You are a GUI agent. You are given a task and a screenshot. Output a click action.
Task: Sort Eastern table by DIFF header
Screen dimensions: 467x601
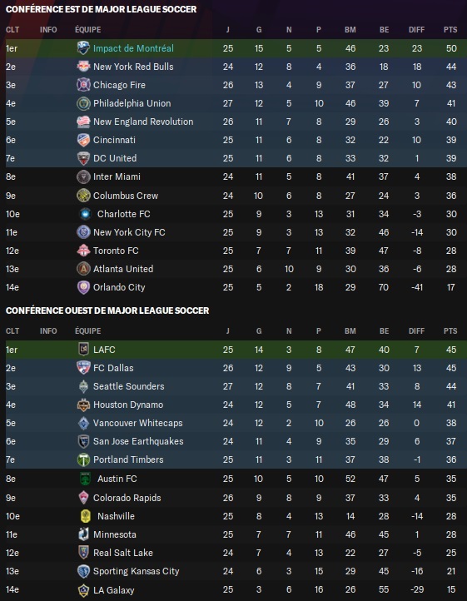click(416, 29)
